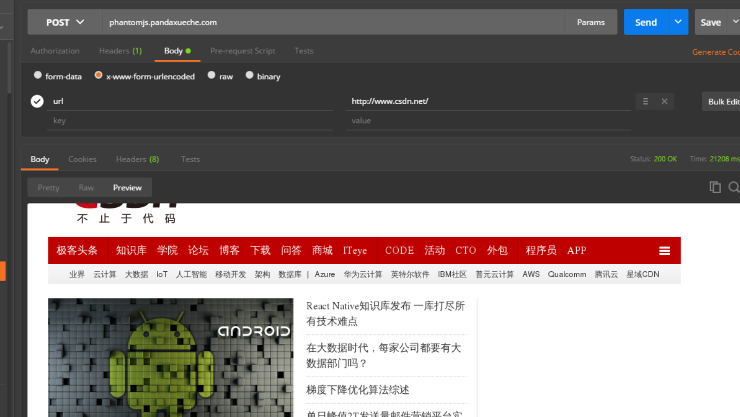Click the copy response icon

tap(715, 187)
